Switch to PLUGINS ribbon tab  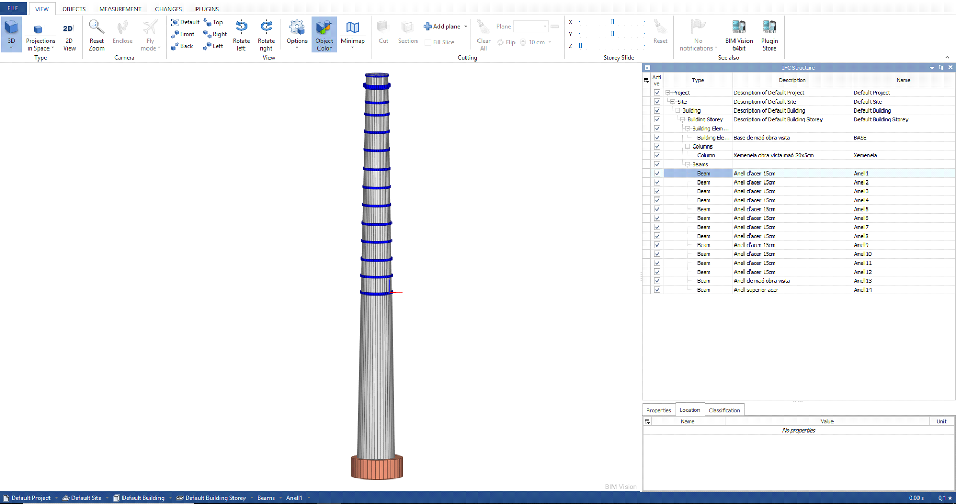(207, 9)
